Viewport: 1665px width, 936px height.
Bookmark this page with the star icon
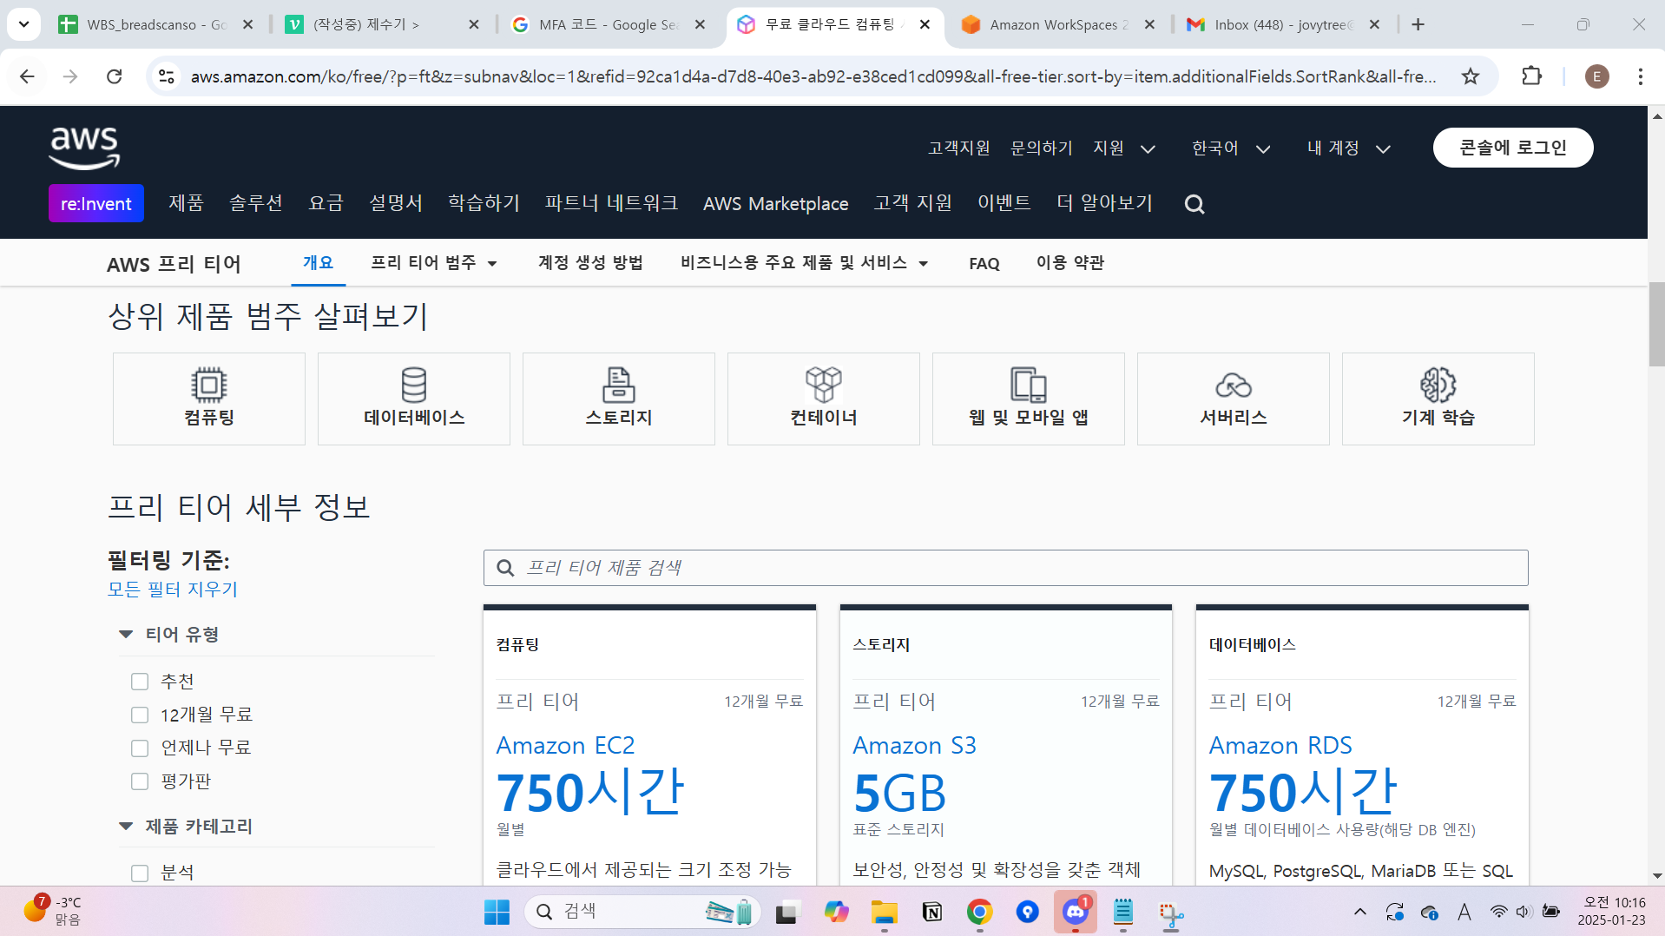coord(1471,76)
